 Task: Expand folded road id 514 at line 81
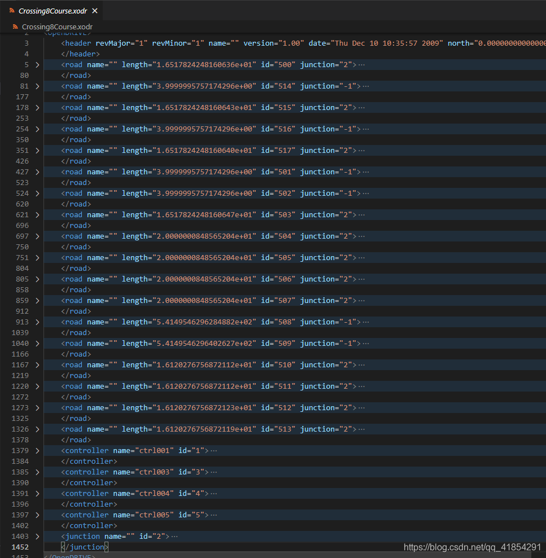37,86
